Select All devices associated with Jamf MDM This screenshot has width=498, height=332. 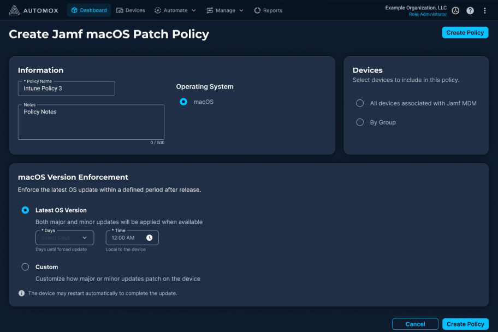pos(360,103)
